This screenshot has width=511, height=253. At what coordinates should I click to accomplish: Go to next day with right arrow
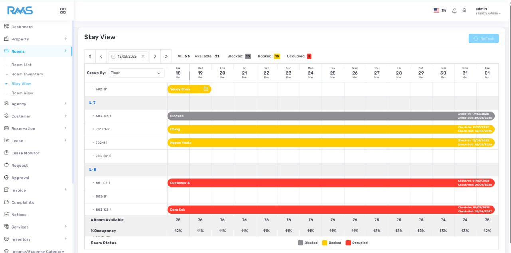click(155, 57)
